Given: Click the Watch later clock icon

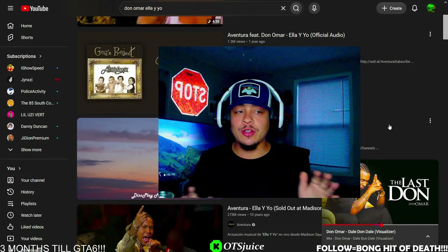Looking at the screenshot, I should coord(10,215).
